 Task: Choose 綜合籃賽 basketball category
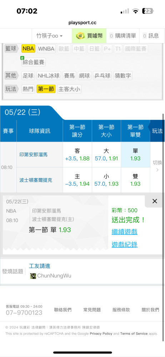[34, 62]
